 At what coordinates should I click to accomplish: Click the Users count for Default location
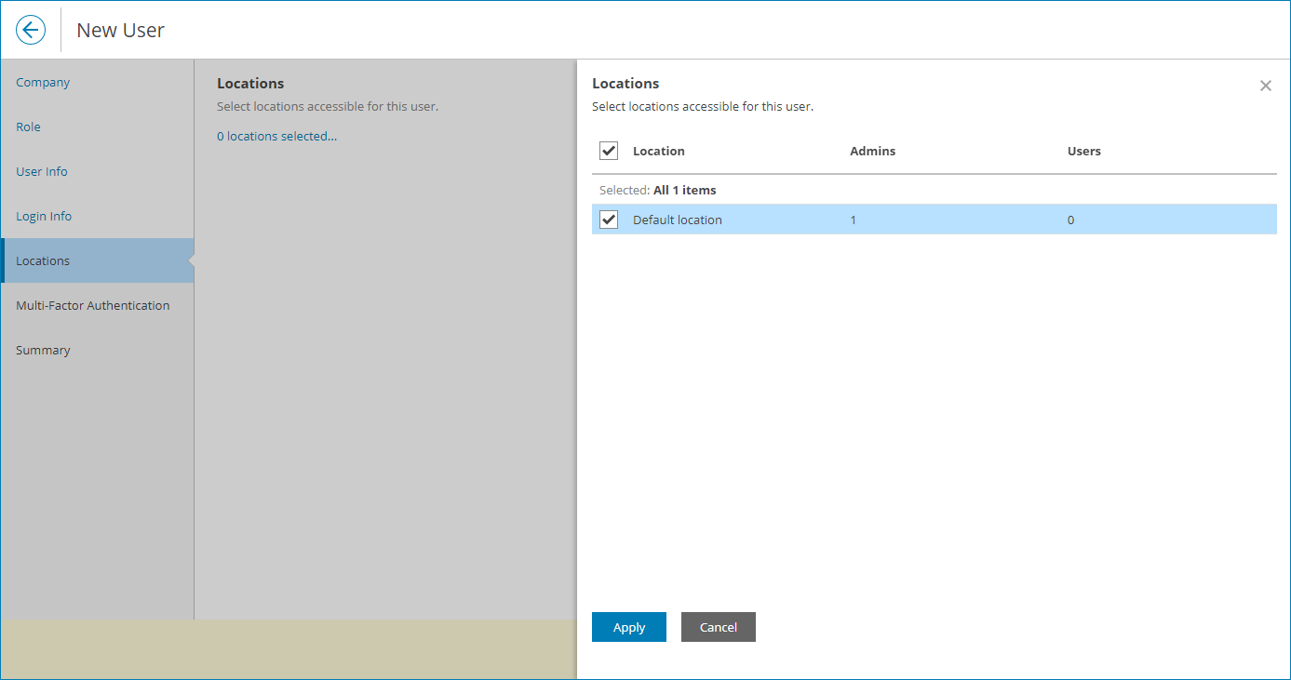1070,220
